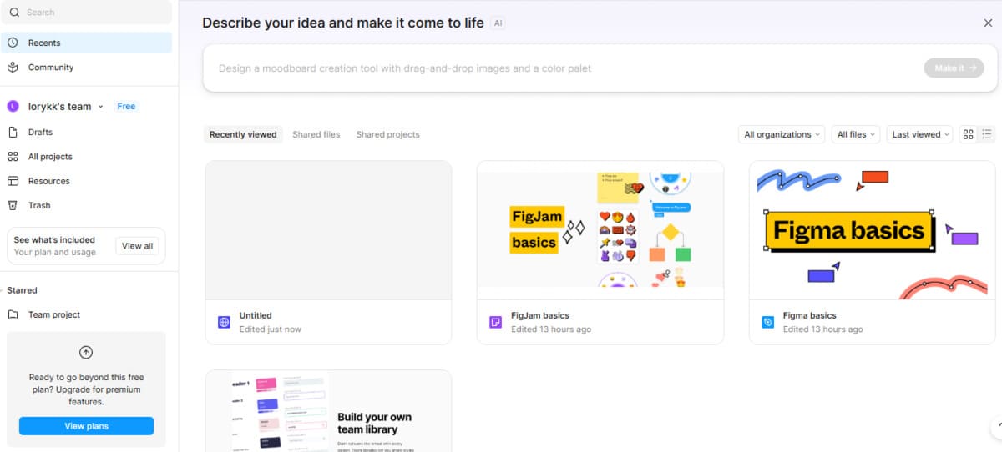Open Trash from the sidebar icon
The height and width of the screenshot is (452, 1002).
point(13,205)
